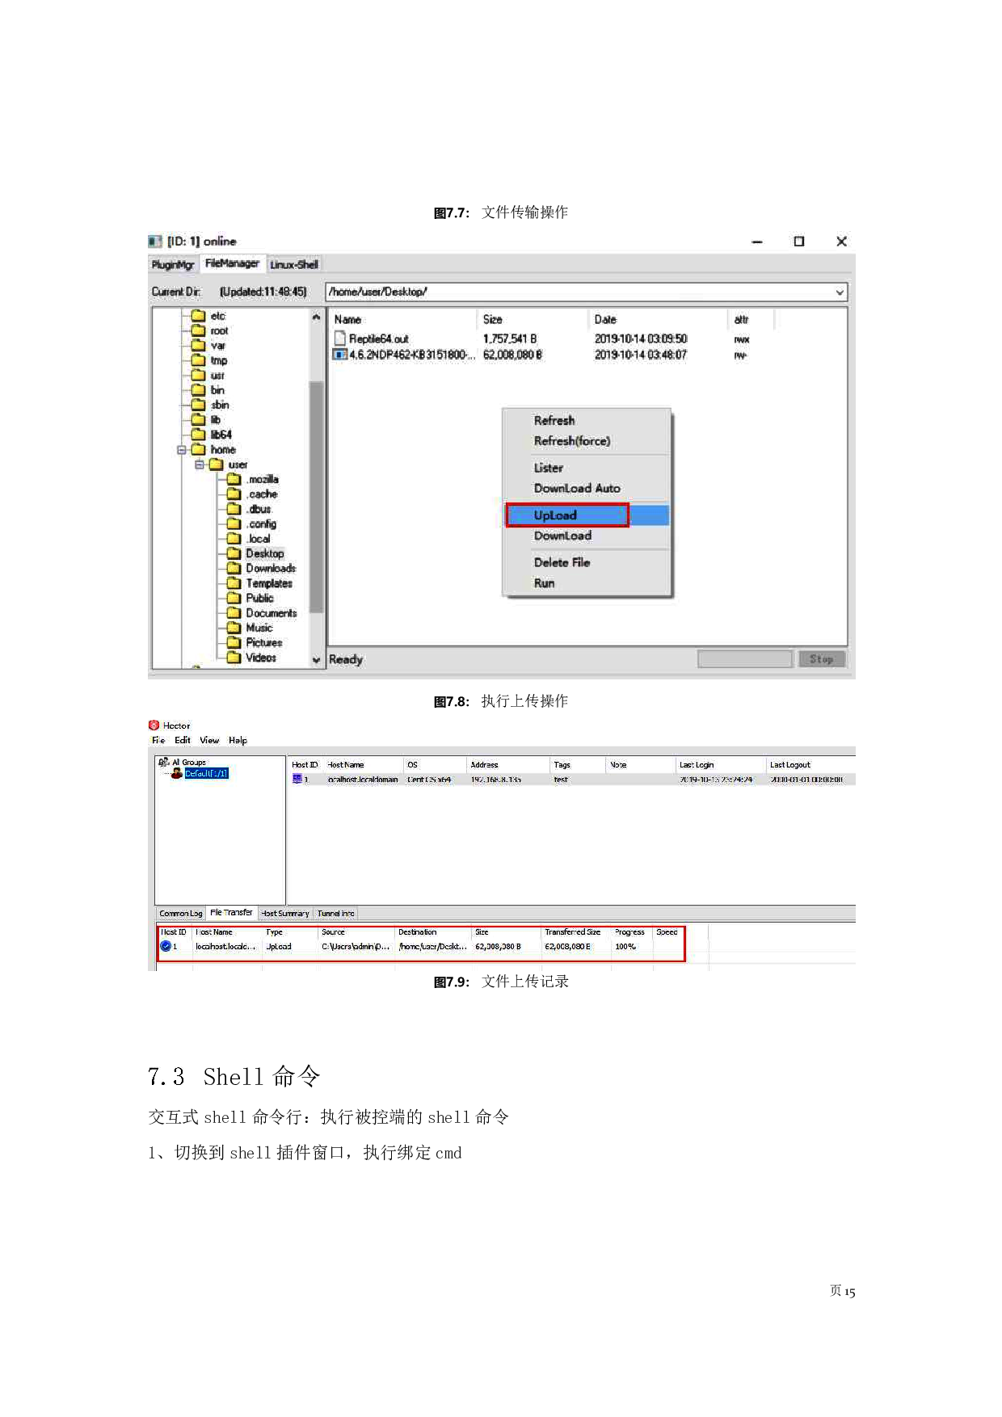Switch to the Linux-Shell tab

tap(294, 264)
